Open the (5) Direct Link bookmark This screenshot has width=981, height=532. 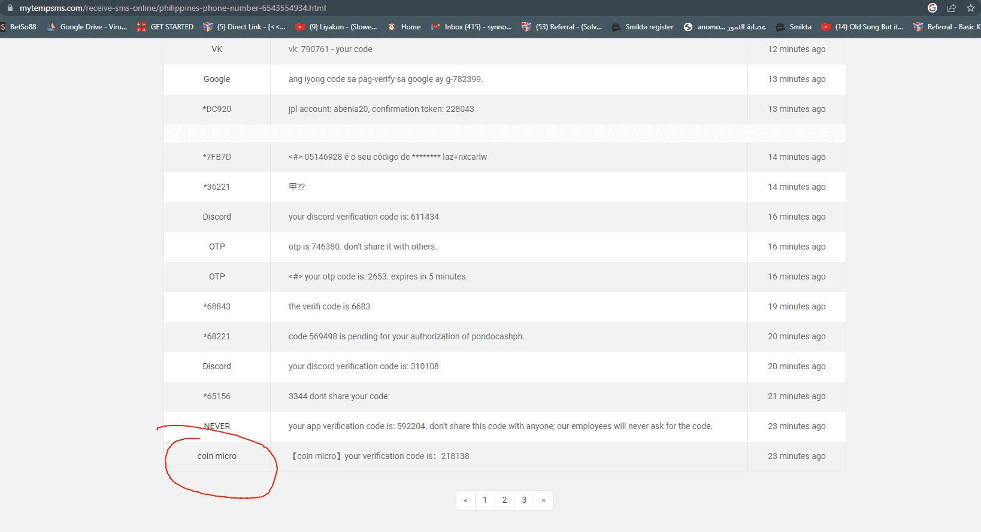tap(244, 27)
